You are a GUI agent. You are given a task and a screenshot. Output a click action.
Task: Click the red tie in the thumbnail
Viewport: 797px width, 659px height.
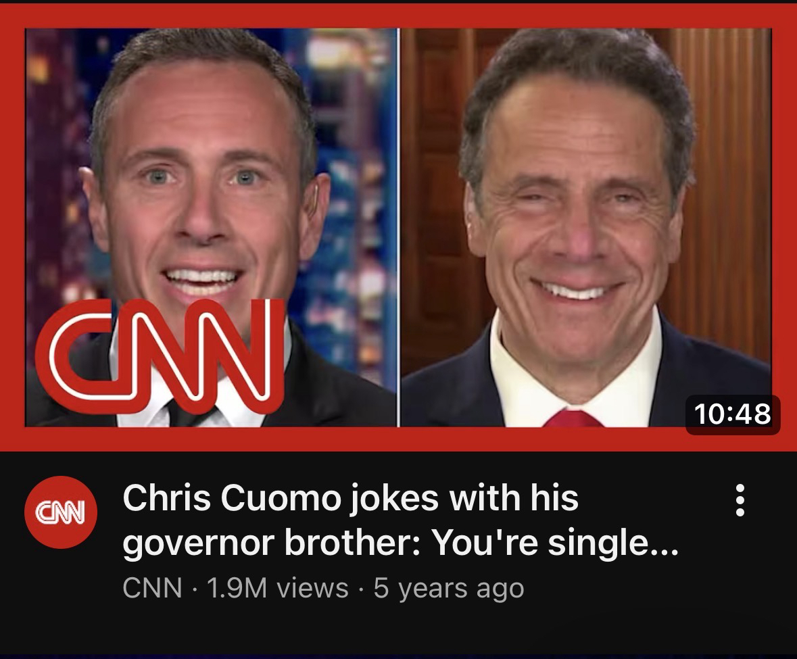coord(572,419)
